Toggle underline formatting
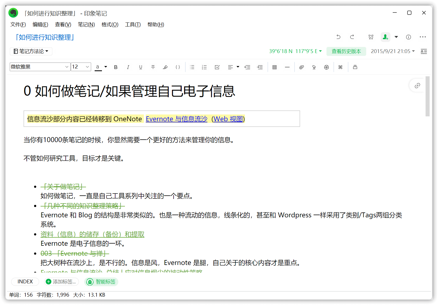 click(x=141, y=67)
